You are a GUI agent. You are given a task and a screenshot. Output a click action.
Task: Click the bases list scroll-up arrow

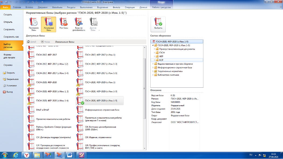[144, 47]
